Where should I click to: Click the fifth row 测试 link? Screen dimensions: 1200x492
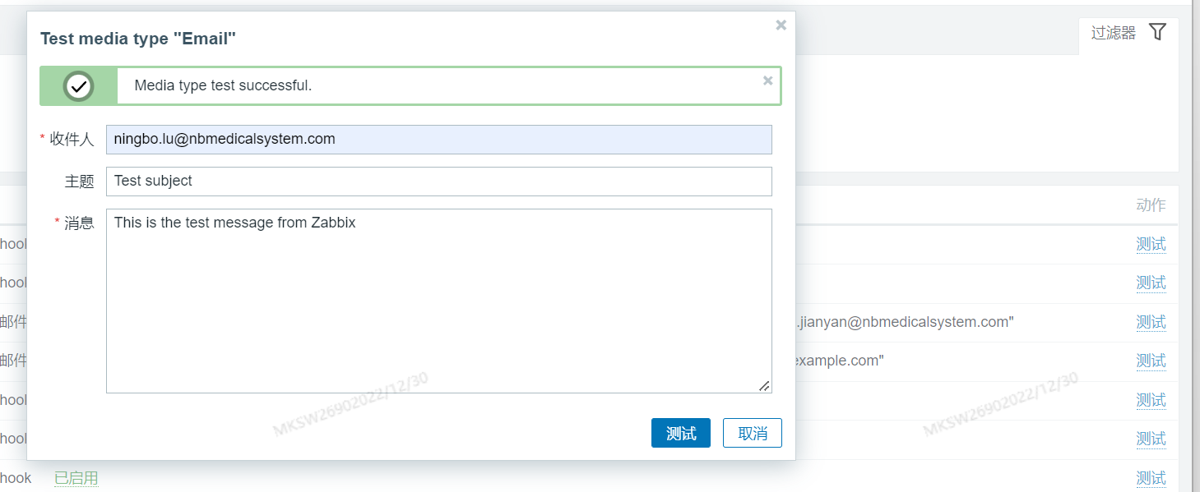click(x=1151, y=400)
